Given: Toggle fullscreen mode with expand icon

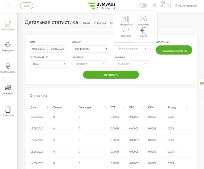Looking at the screenshot, I should pos(169,5).
